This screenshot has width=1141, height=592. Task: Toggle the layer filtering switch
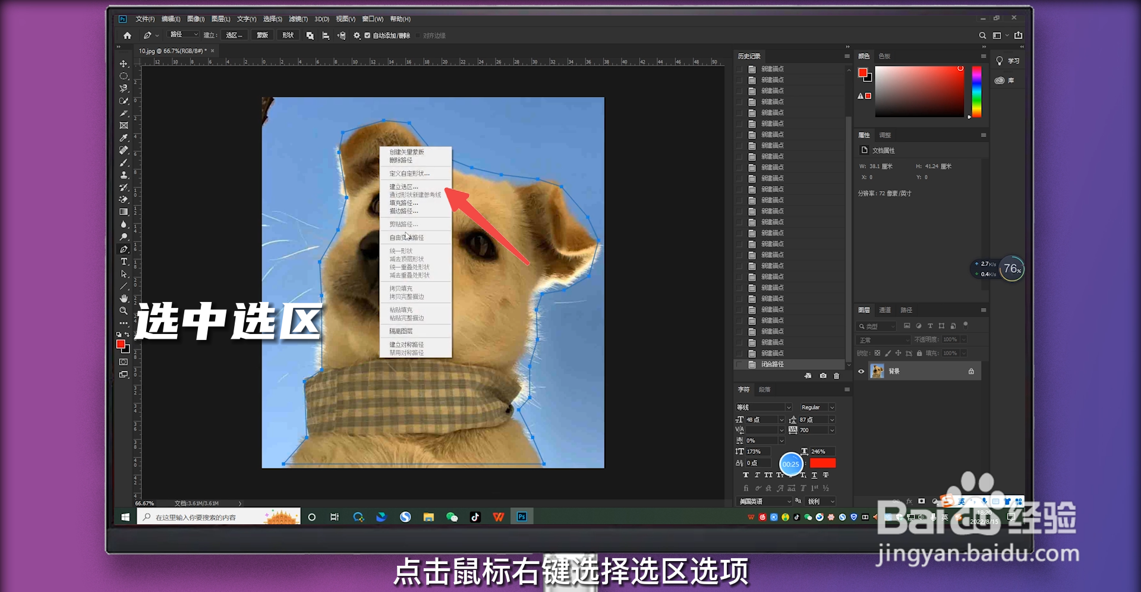point(966,325)
